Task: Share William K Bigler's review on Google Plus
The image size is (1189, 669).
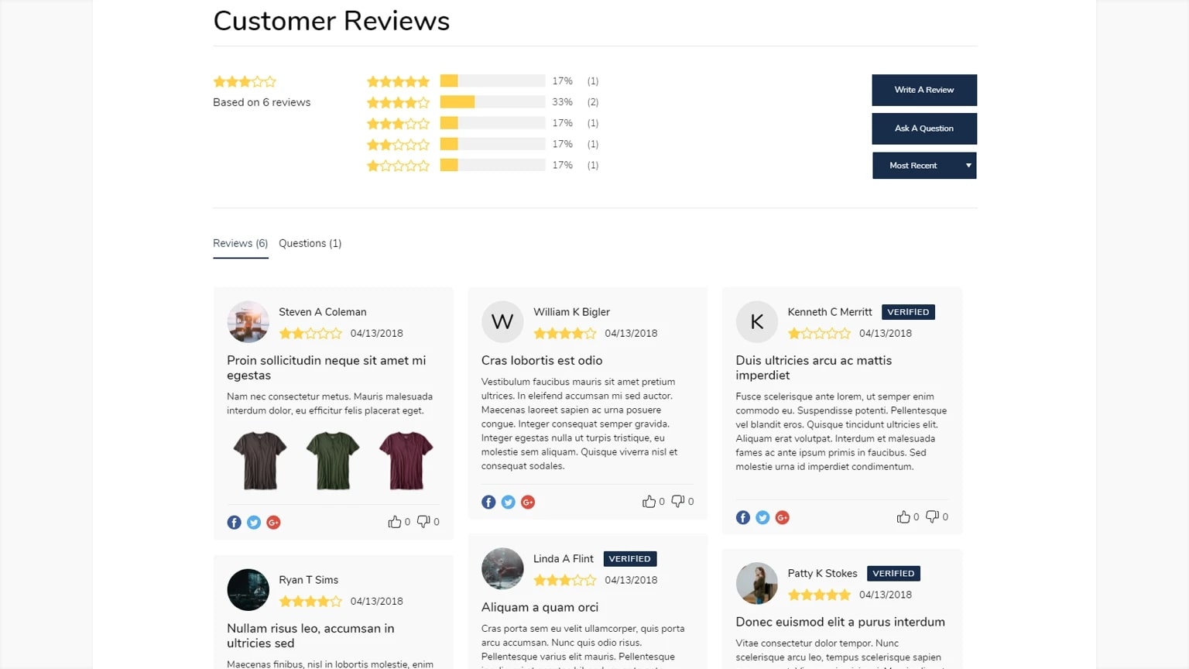Action: click(x=528, y=503)
